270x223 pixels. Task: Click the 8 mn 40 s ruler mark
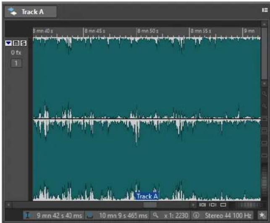click(43, 31)
